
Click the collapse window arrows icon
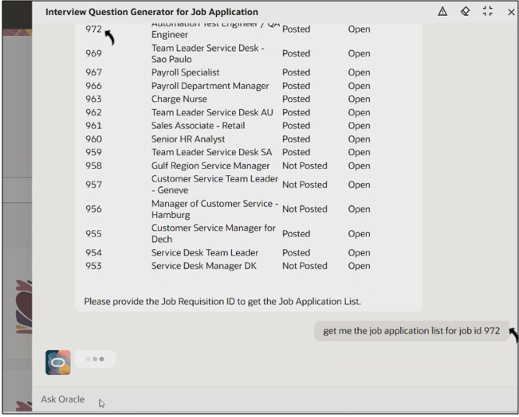(488, 12)
